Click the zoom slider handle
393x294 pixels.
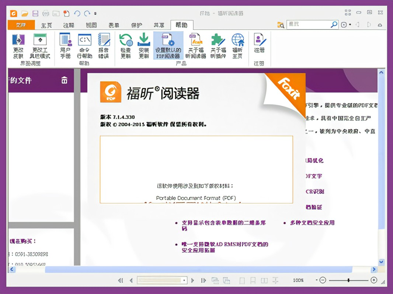click(x=348, y=280)
